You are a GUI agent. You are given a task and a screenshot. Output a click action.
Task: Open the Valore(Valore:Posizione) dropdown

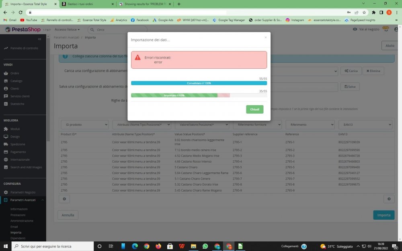coord(202,125)
